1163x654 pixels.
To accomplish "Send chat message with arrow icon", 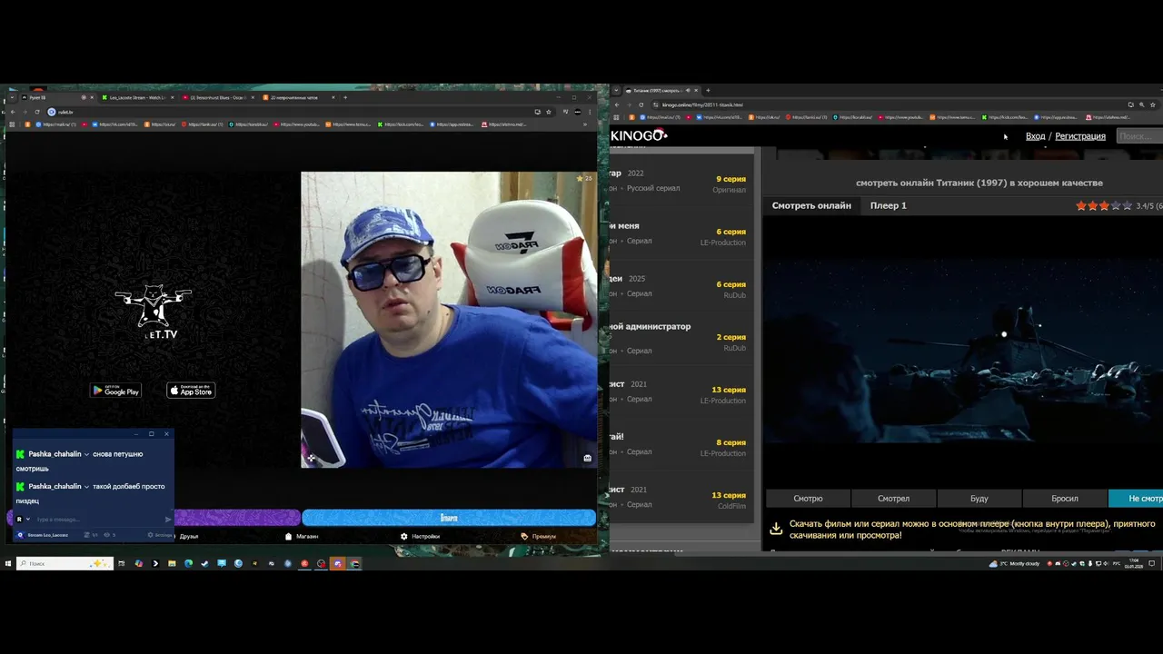I will click(x=168, y=520).
